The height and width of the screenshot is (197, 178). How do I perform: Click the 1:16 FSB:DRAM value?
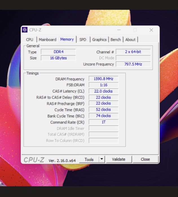(104, 85)
